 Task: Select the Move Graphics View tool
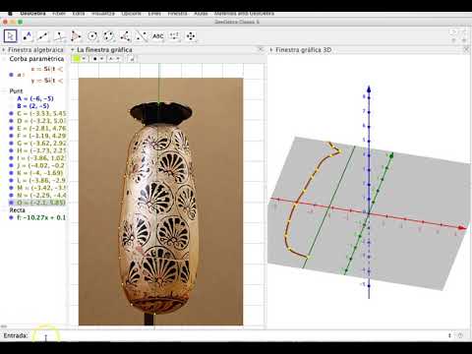pos(191,36)
